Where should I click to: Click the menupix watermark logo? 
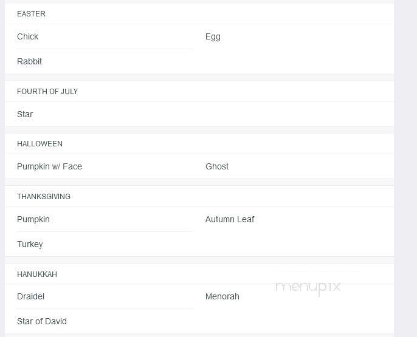tap(308, 288)
